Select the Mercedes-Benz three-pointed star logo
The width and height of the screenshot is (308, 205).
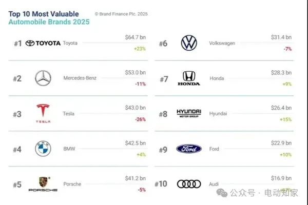click(x=43, y=78)
